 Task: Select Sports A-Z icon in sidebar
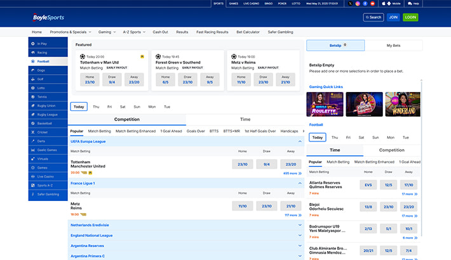coord(33,185)
